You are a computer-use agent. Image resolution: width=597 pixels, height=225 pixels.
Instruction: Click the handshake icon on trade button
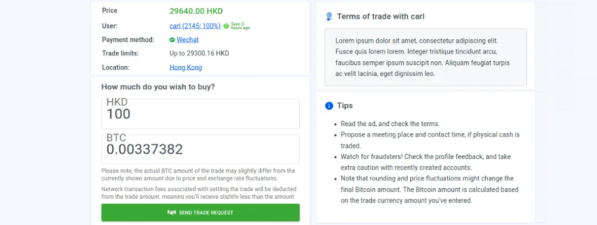(x=172, y=212)
